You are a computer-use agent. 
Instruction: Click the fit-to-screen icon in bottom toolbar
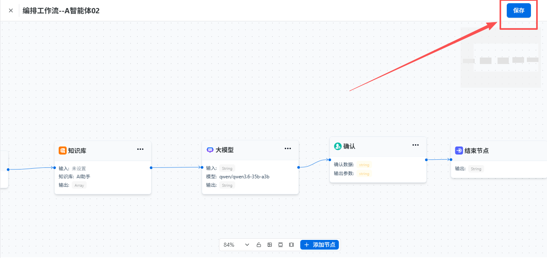click(x=281, y=245)
